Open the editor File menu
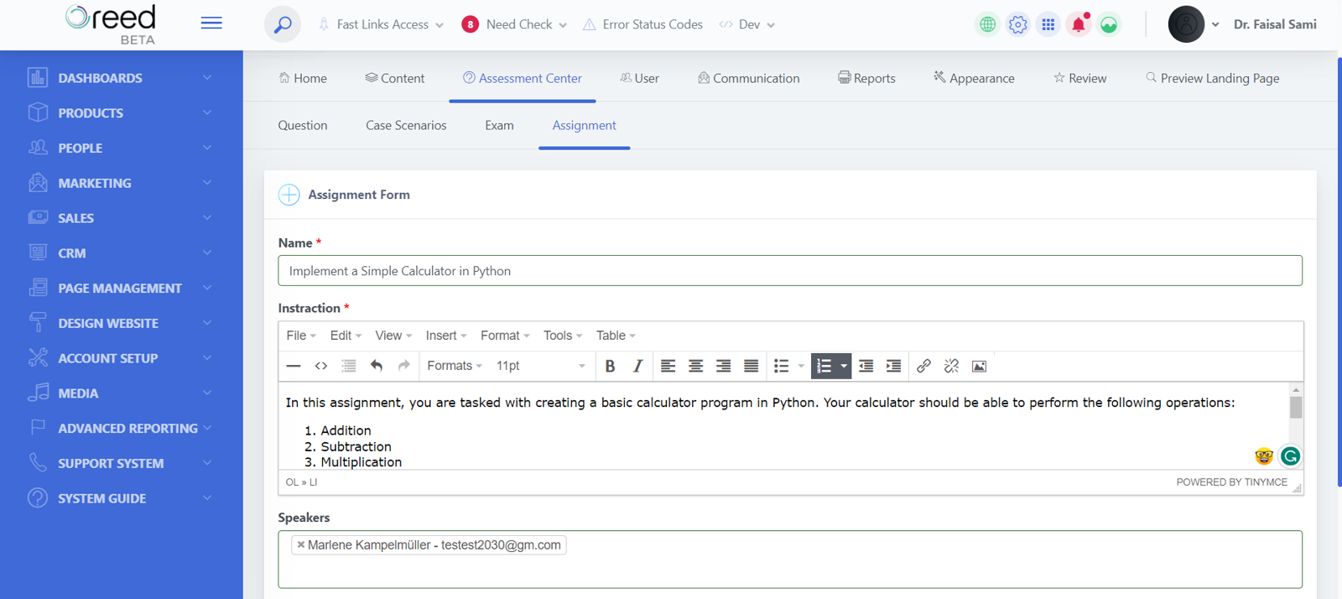The width and height of the screenshot is (1342, 599). click(301, 336)
